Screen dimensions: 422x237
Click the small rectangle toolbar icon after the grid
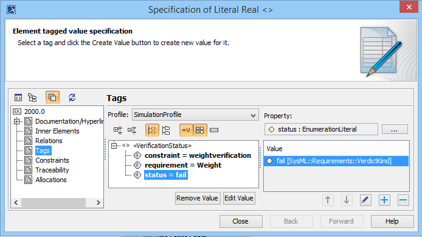click(214, 130)
